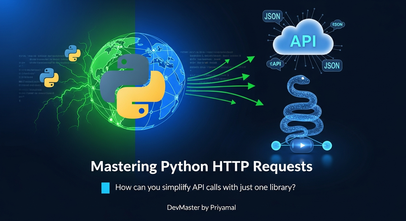Click the upper small Python logo beside the globe
406x221 pixels.
[72, 53]
